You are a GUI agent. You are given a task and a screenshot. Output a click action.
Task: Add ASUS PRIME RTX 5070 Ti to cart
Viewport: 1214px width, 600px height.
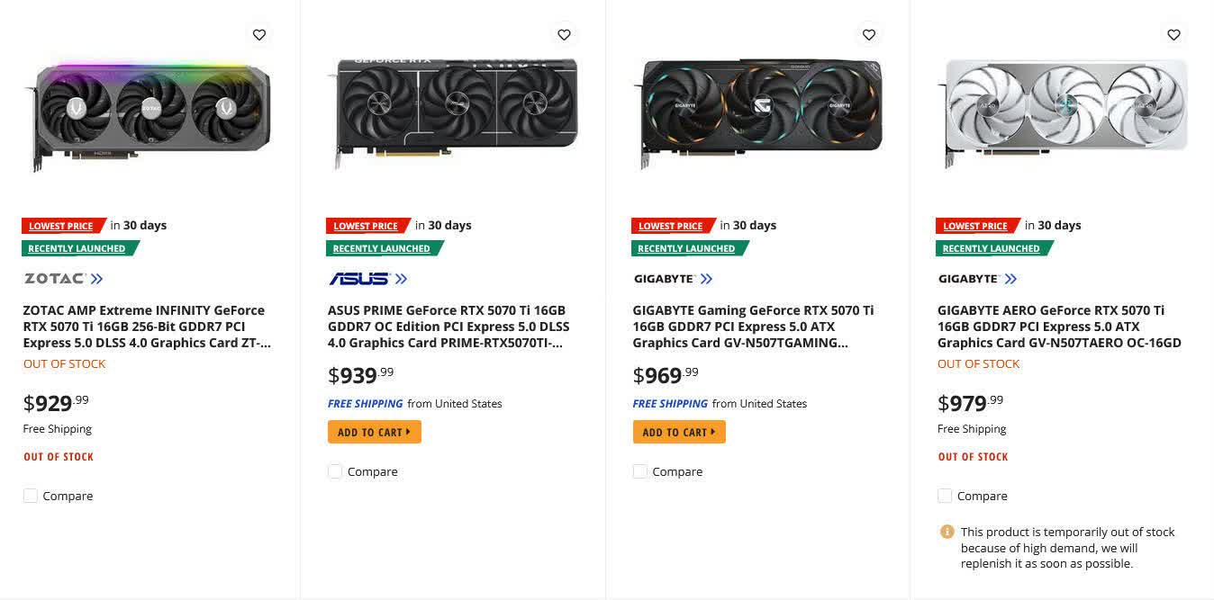[x=374, y=432]
